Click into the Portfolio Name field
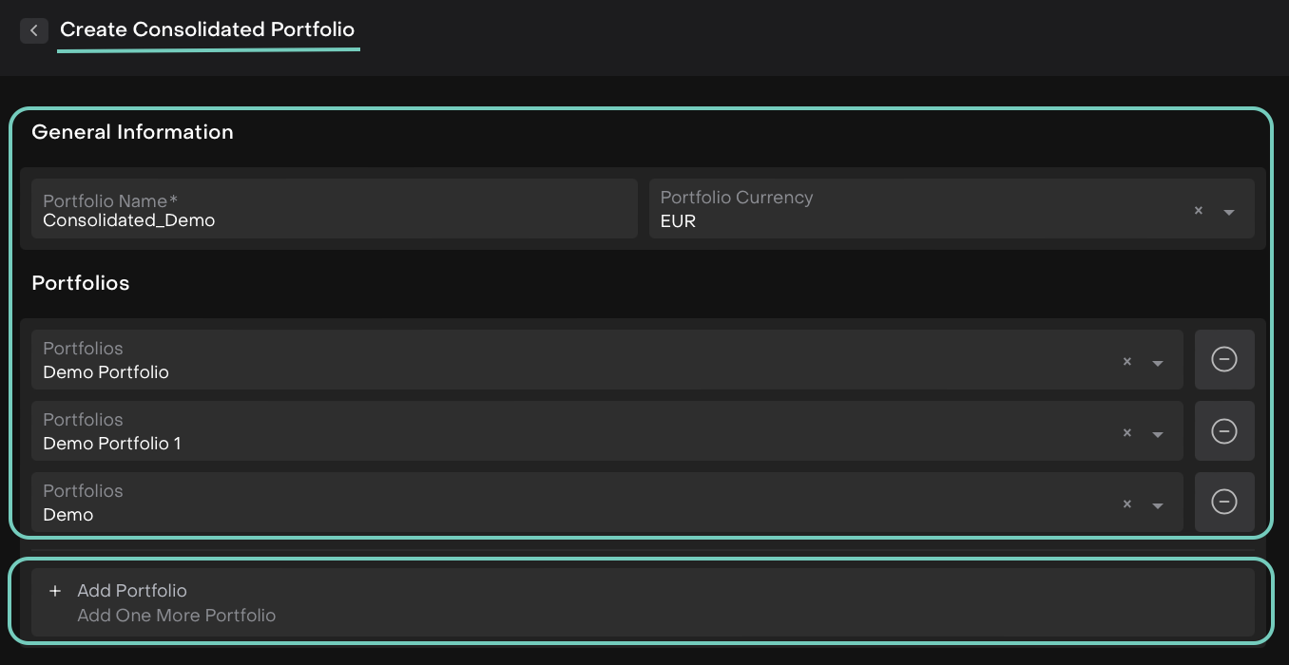Screen dimensions: 1289x665 [334, 209]
